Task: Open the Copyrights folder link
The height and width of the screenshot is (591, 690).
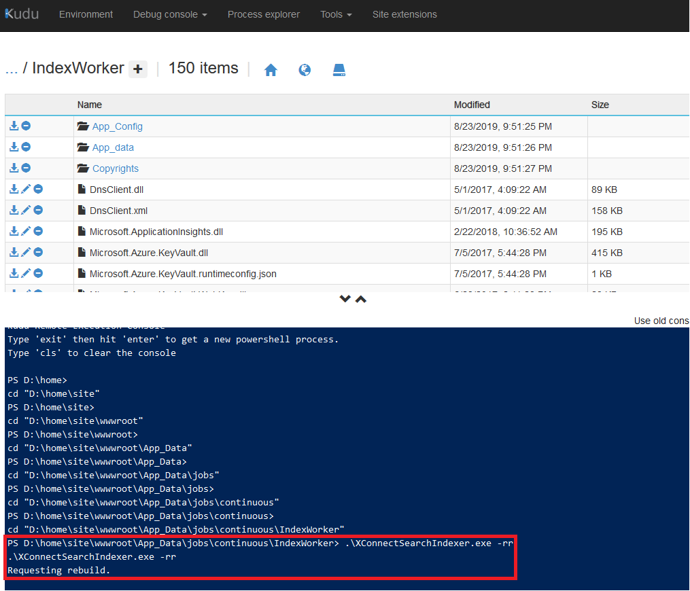Action: [116, 168]
